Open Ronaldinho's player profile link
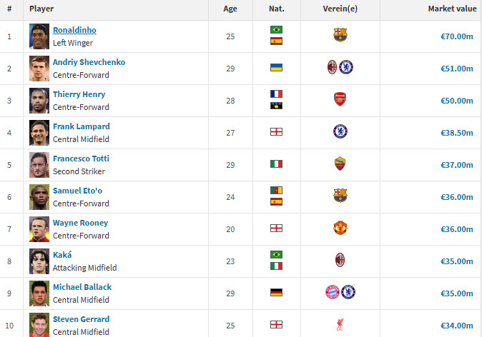This screenshot has height=337, width=482. [x=74, y=30]
